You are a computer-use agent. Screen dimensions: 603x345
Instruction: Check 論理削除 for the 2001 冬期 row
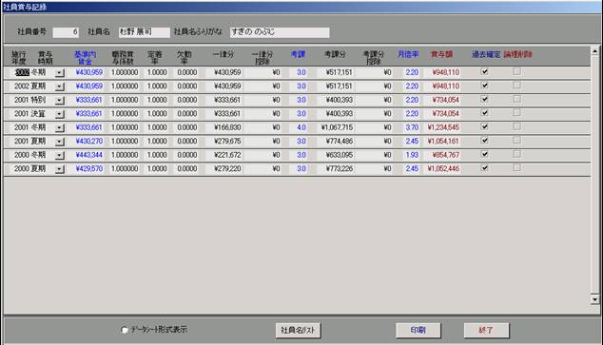coord(516,126)
